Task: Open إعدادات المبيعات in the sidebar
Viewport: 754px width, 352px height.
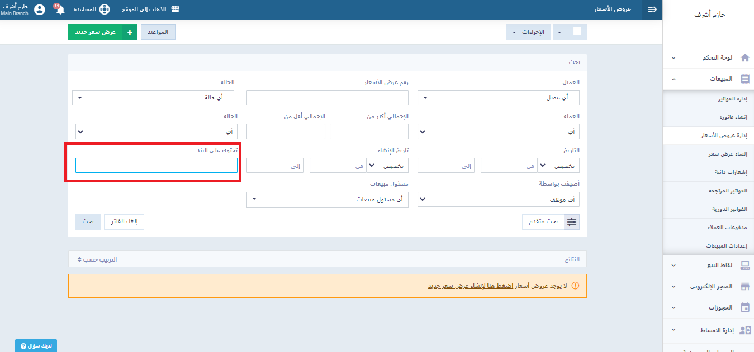Action: point(708,246)
